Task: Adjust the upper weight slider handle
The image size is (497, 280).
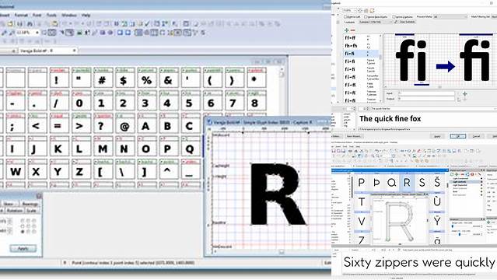Action: tap(453, 226)
